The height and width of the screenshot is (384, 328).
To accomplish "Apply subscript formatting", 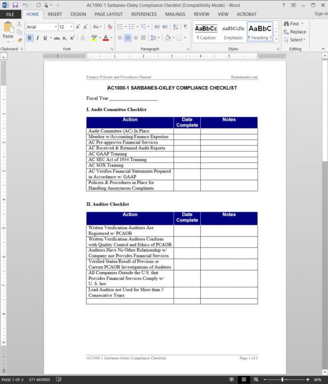I will (65, 38).
